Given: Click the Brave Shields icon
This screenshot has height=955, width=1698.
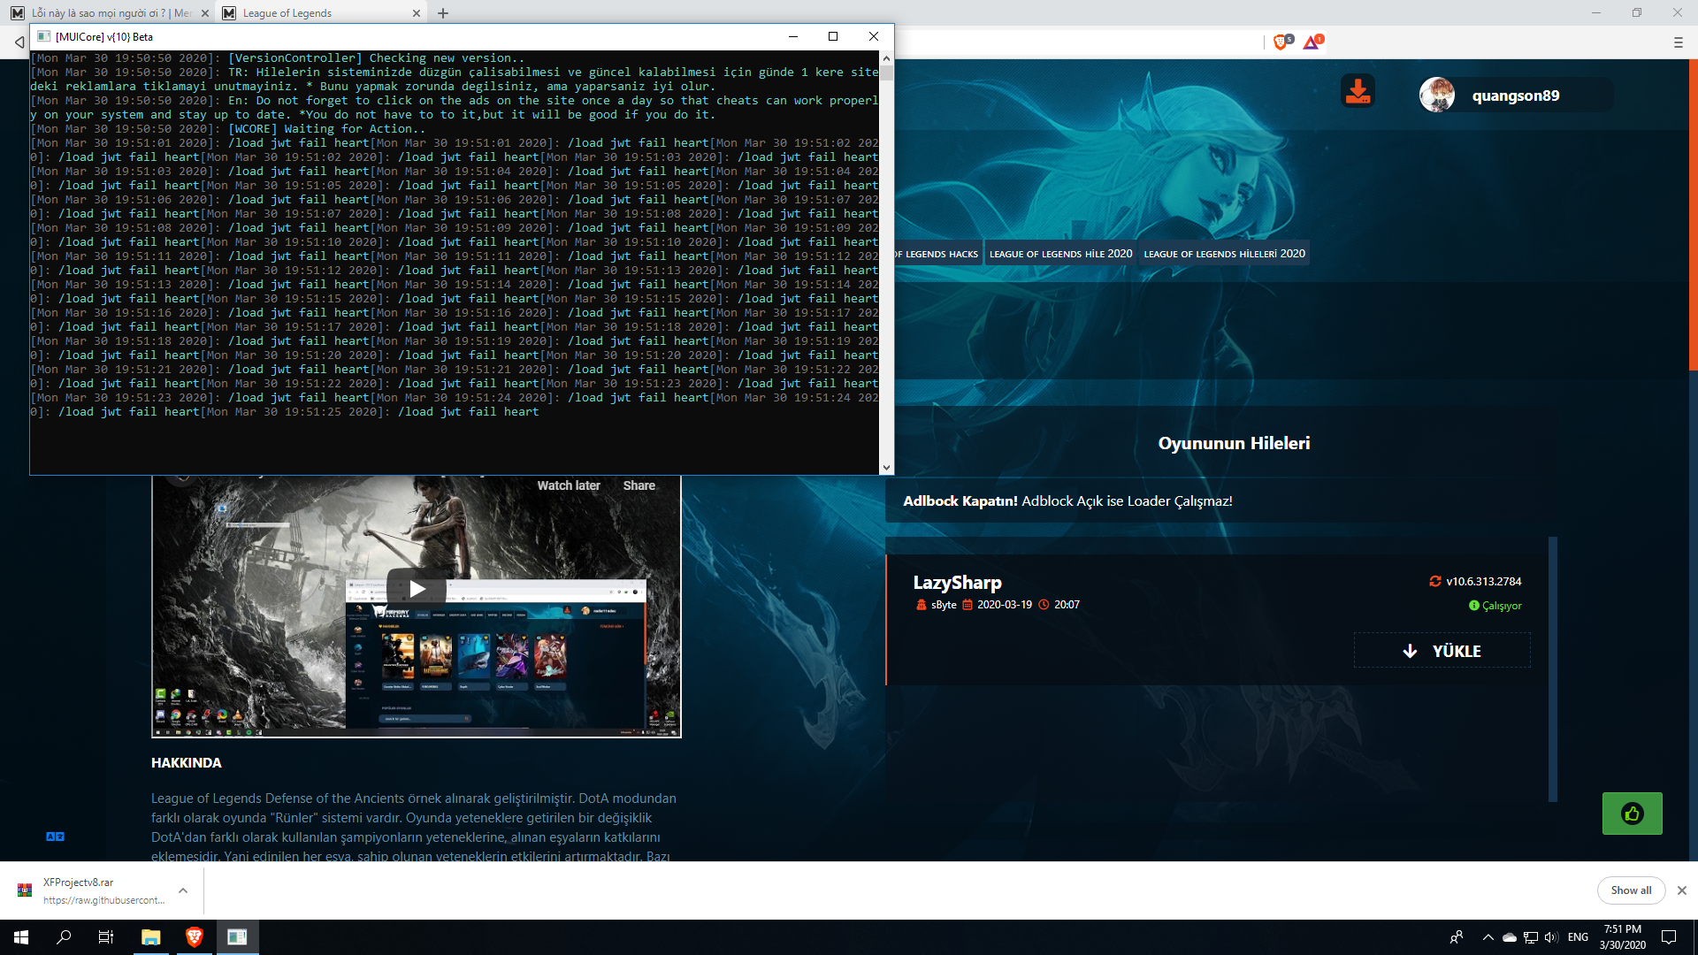Looking at the screenshot, I should point(1280,42).
